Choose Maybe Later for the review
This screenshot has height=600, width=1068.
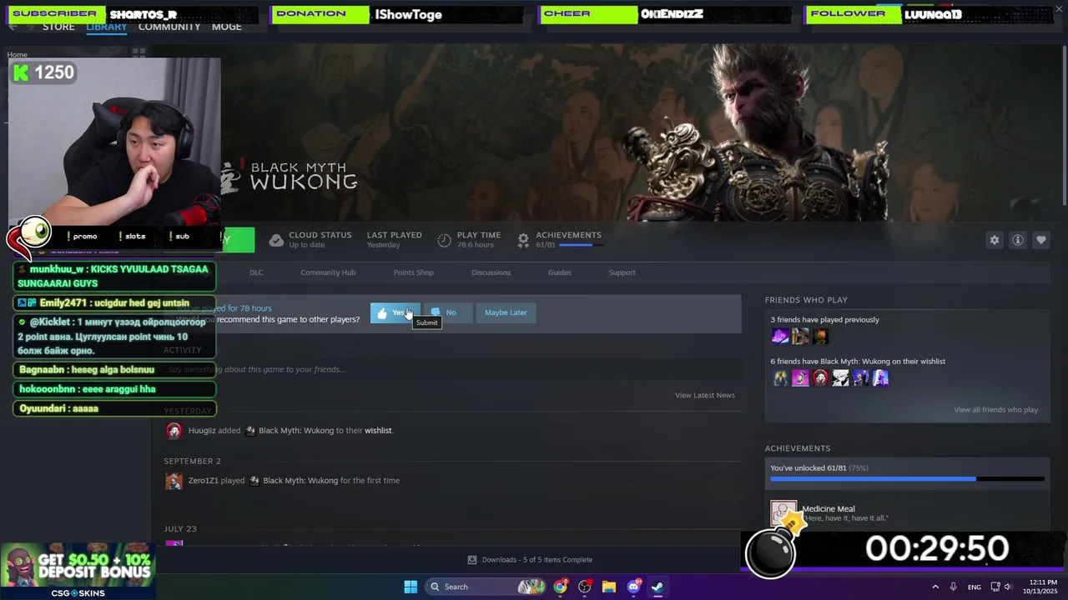[506, 312]
